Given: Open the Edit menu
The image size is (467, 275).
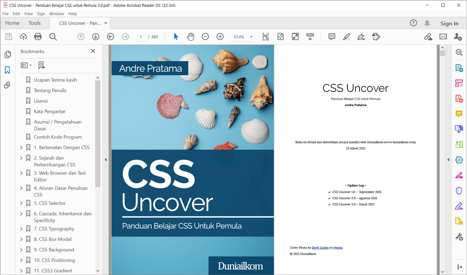Looking at the screenshot, I should 16,14.
